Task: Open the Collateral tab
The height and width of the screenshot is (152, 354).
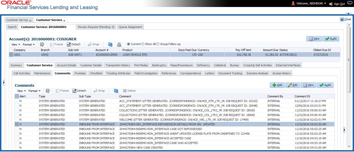Action: click(x=220, y=65)
